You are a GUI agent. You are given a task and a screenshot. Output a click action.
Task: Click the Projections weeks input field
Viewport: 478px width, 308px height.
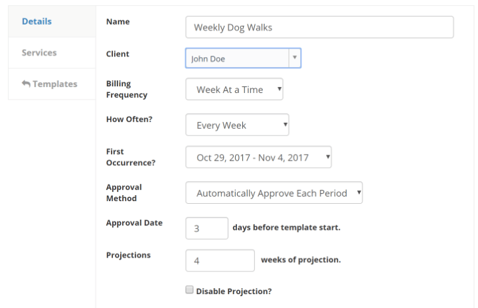pyautogui.click(x=220, y=260)
